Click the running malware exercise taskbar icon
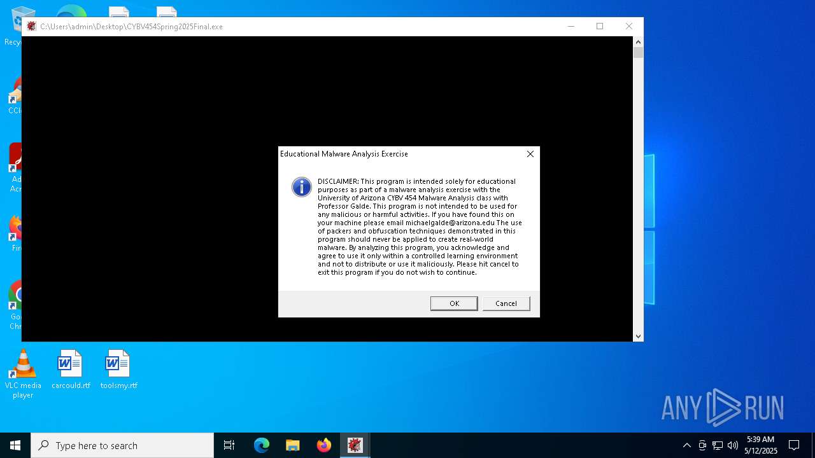This screenshot has width=815, height=458. (355, 445)
